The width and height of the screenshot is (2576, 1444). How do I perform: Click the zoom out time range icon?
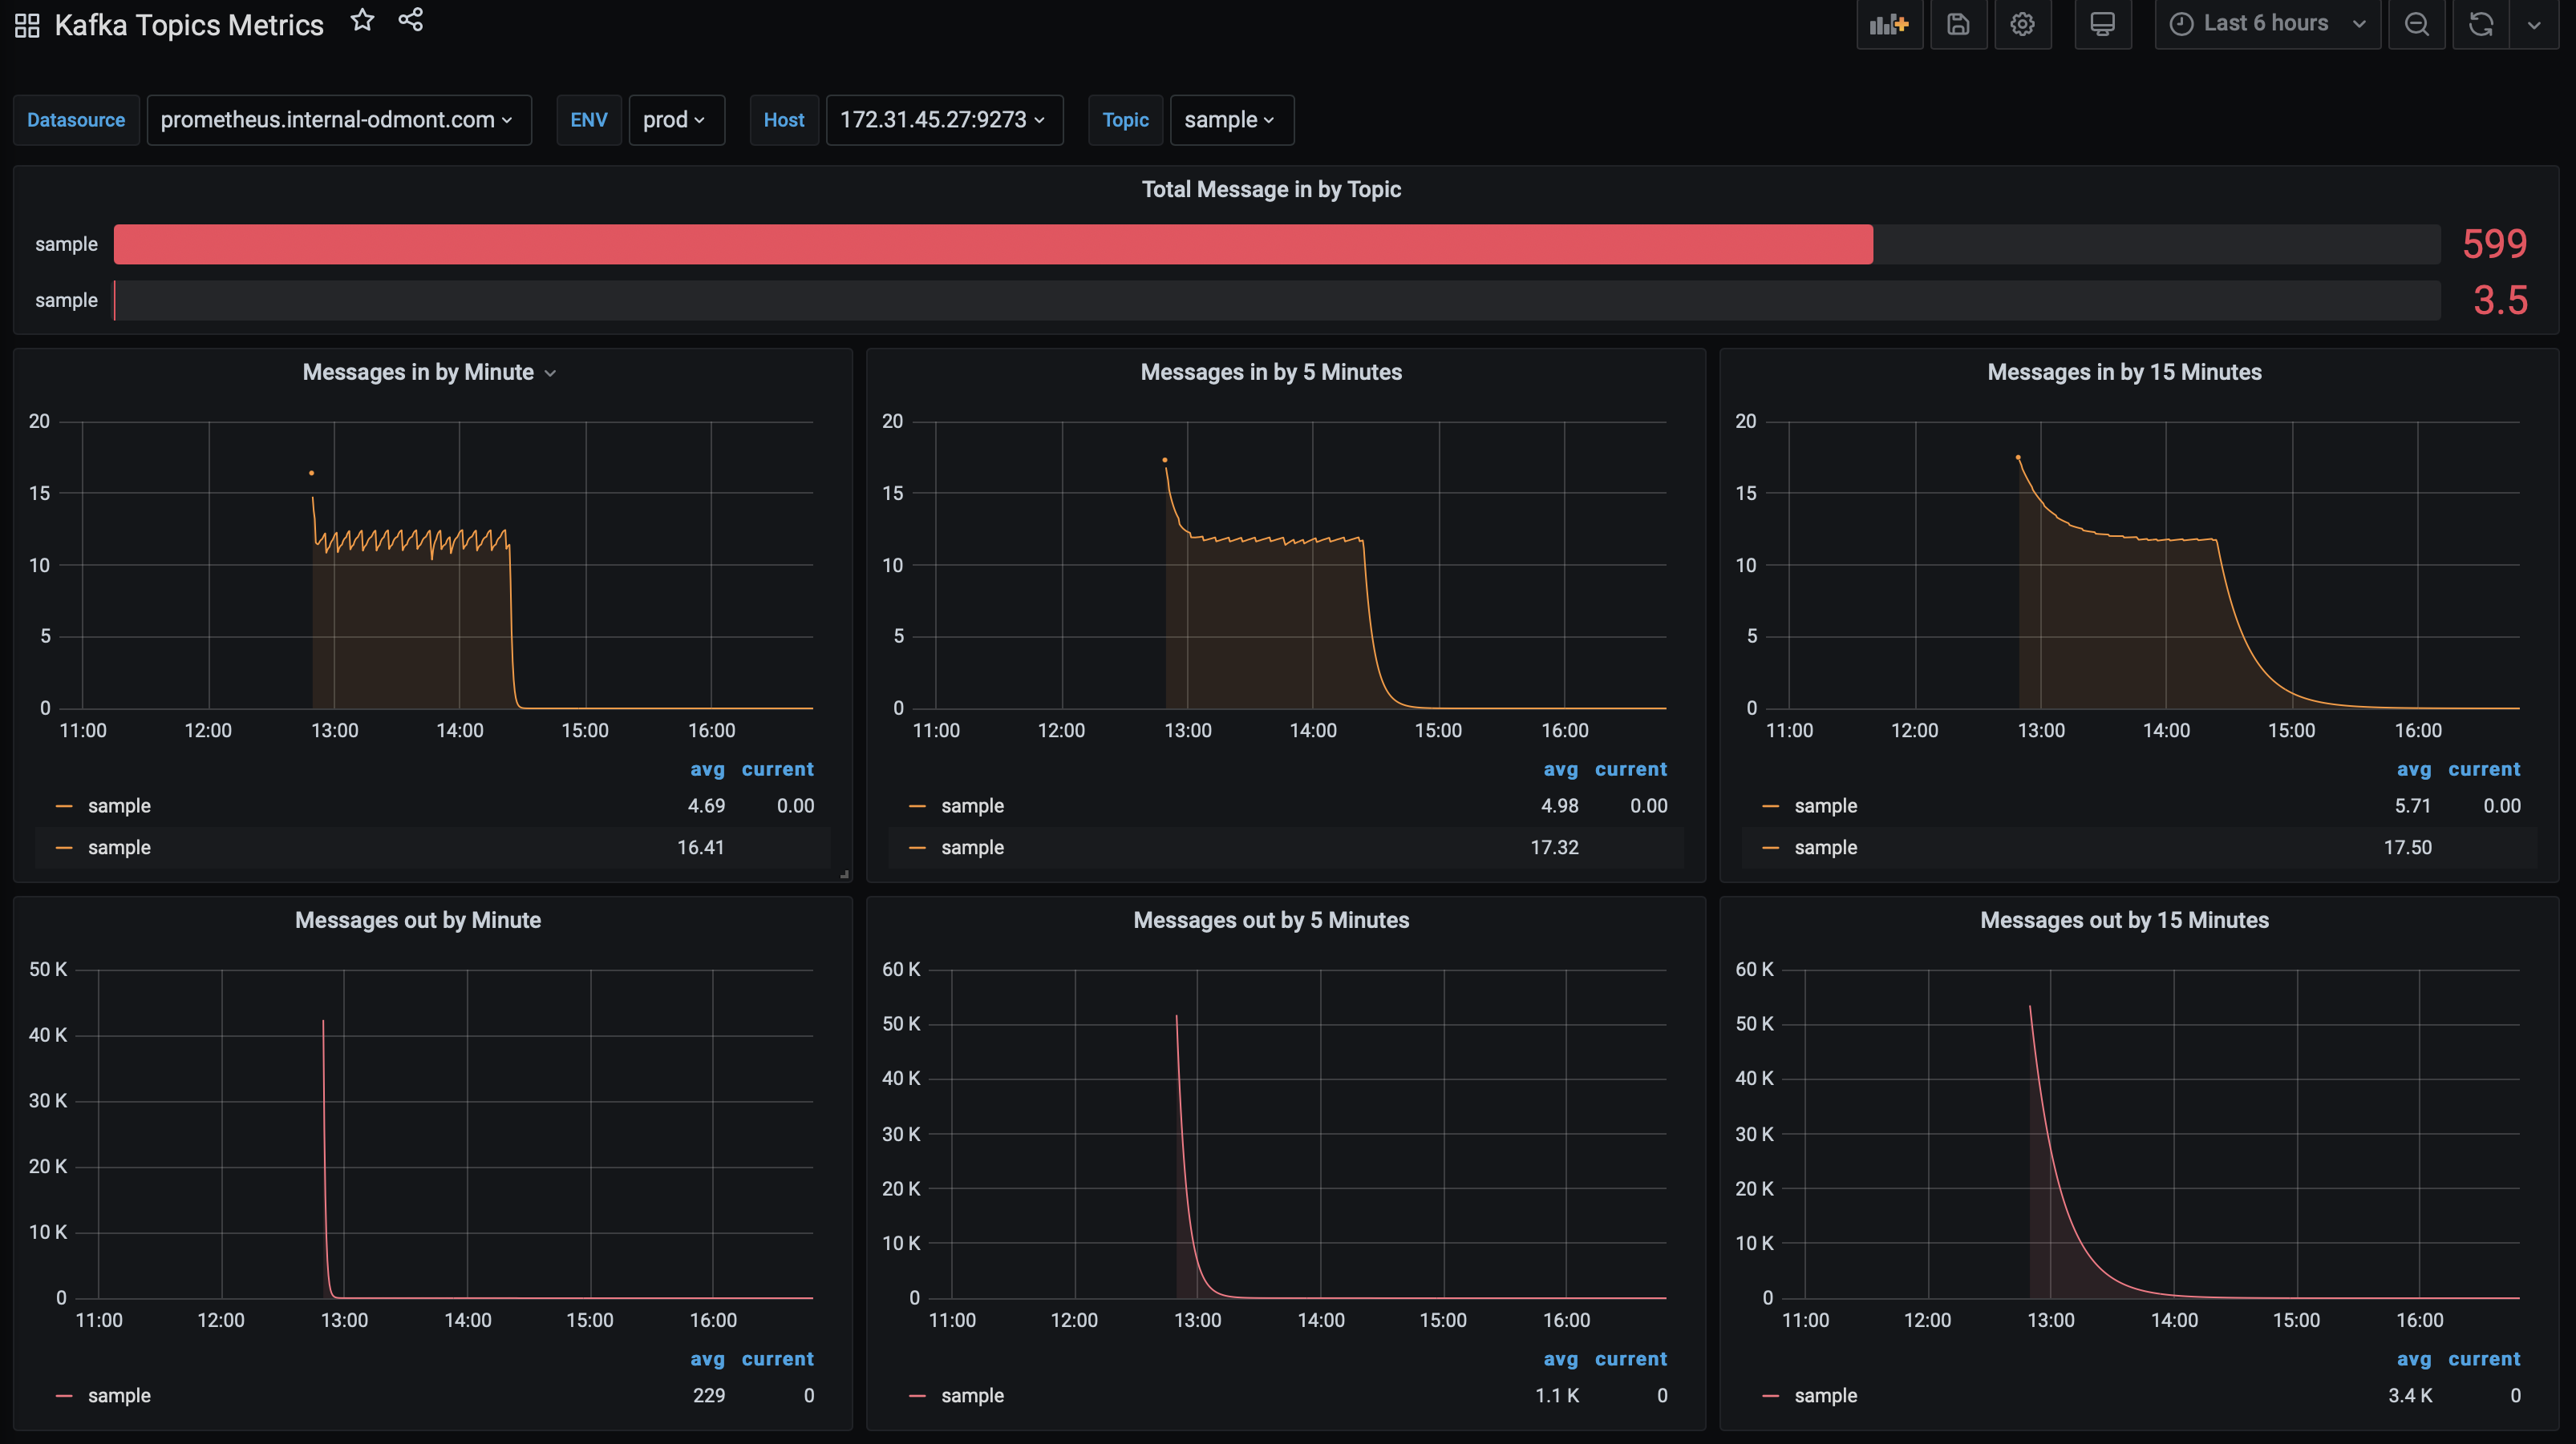pos(2416,24)
